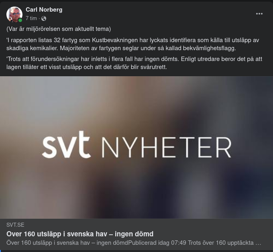Click the word 'bekvämlighetsflagg' in the post
Viewport: 273px width, 252px height.
pos(209,48)
